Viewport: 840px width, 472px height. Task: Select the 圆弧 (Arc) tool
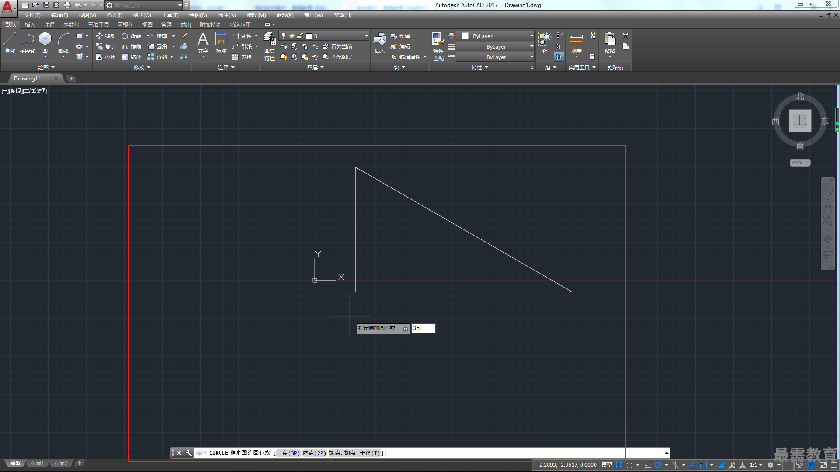(x=63, y=43)
